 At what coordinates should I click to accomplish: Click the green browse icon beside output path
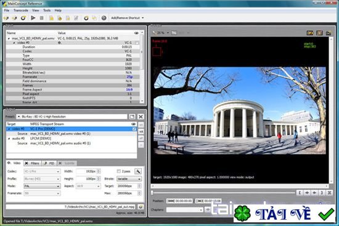(141, 207)
